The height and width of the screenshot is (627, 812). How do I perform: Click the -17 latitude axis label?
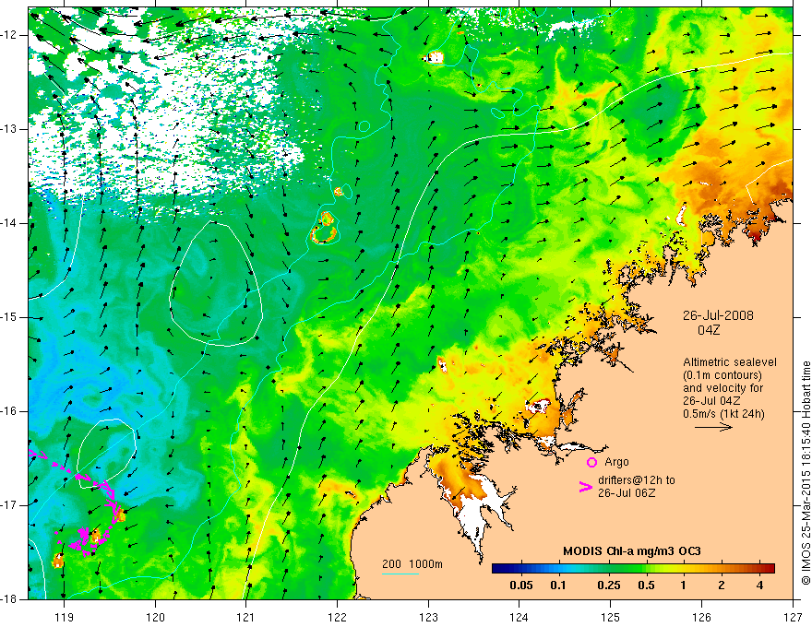10,505
